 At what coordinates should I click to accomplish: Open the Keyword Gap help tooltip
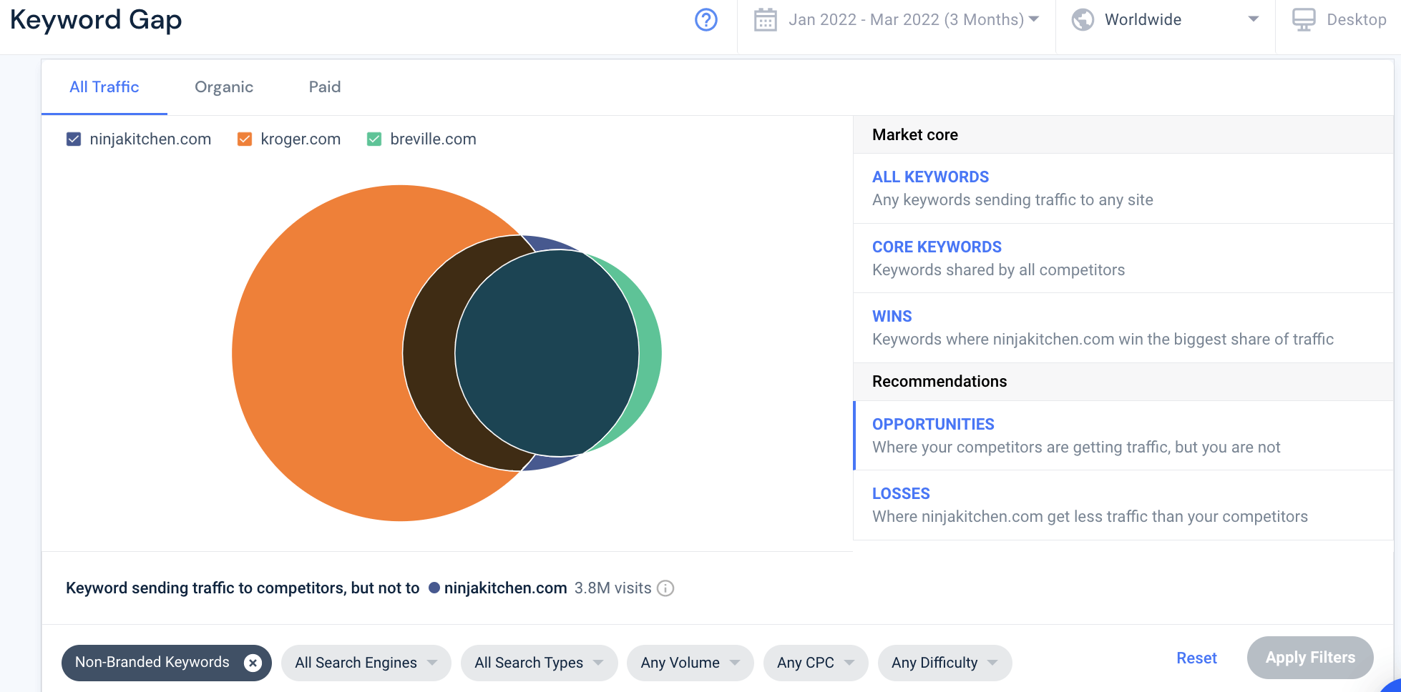tap(706, 19)
